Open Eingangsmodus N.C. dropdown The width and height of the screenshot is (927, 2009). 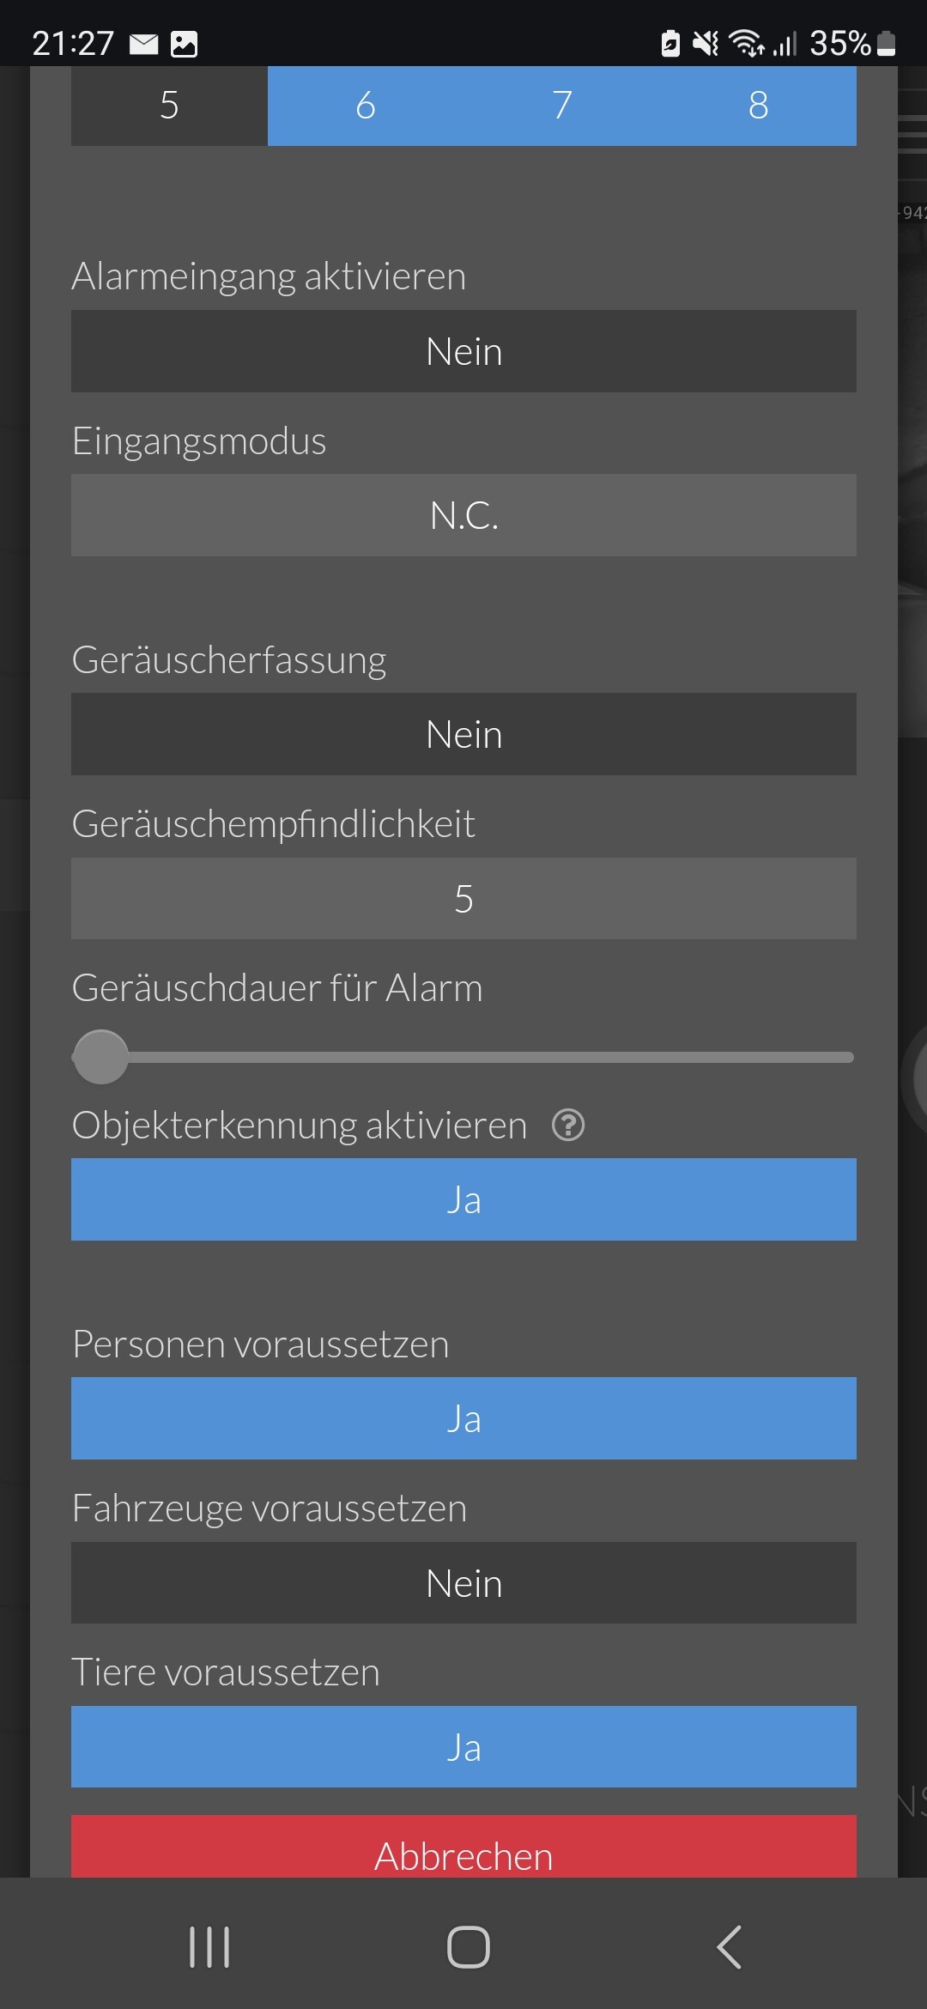click(463, 515)
